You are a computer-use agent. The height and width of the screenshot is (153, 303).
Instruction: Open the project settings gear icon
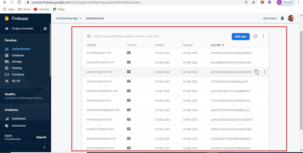pos(45,29)
